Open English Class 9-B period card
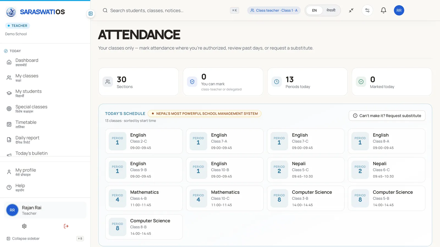This screenshot has height=247, width=440. coord(144,170)
